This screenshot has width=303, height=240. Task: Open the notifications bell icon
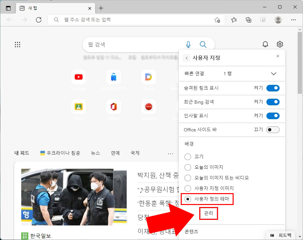(265, 44)
